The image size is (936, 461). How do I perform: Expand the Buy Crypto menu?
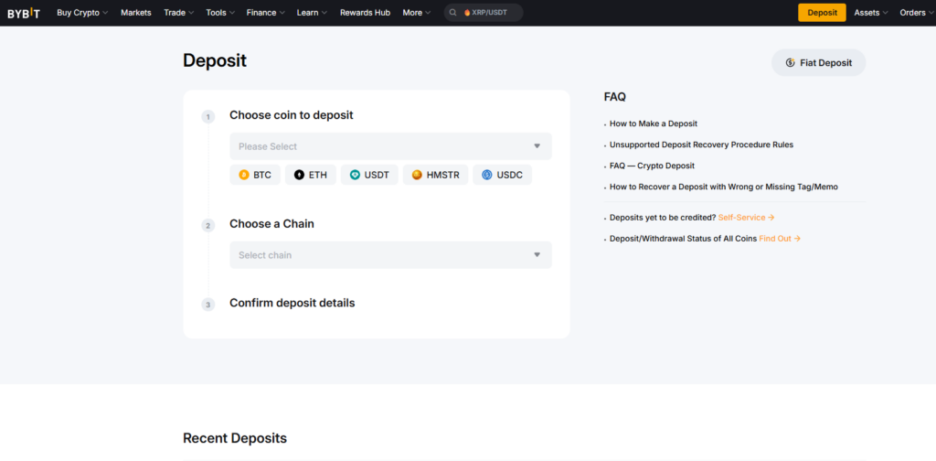point(82,13)
